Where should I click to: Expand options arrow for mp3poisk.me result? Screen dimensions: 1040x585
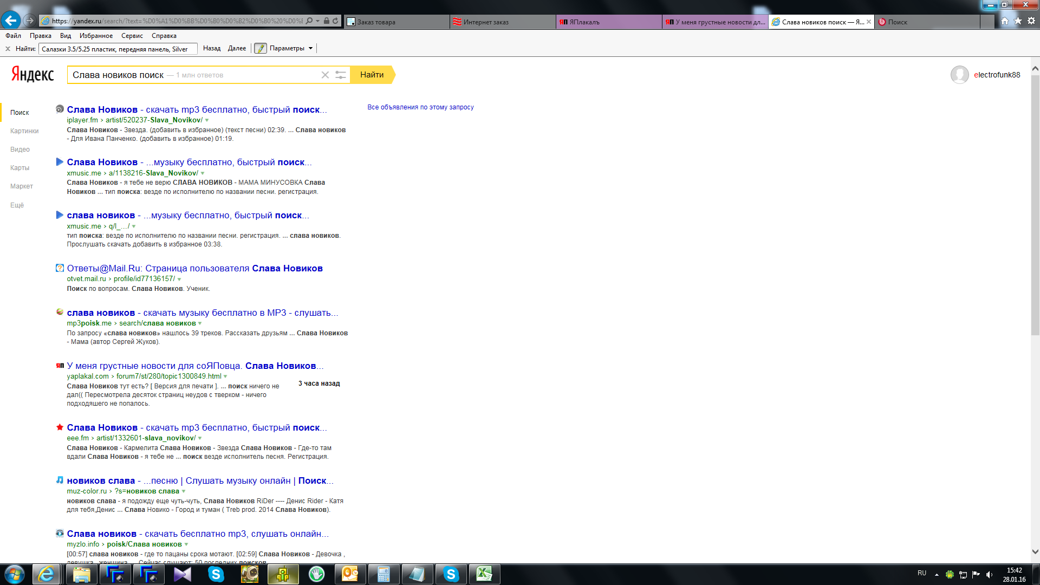(x=200, y=324)
